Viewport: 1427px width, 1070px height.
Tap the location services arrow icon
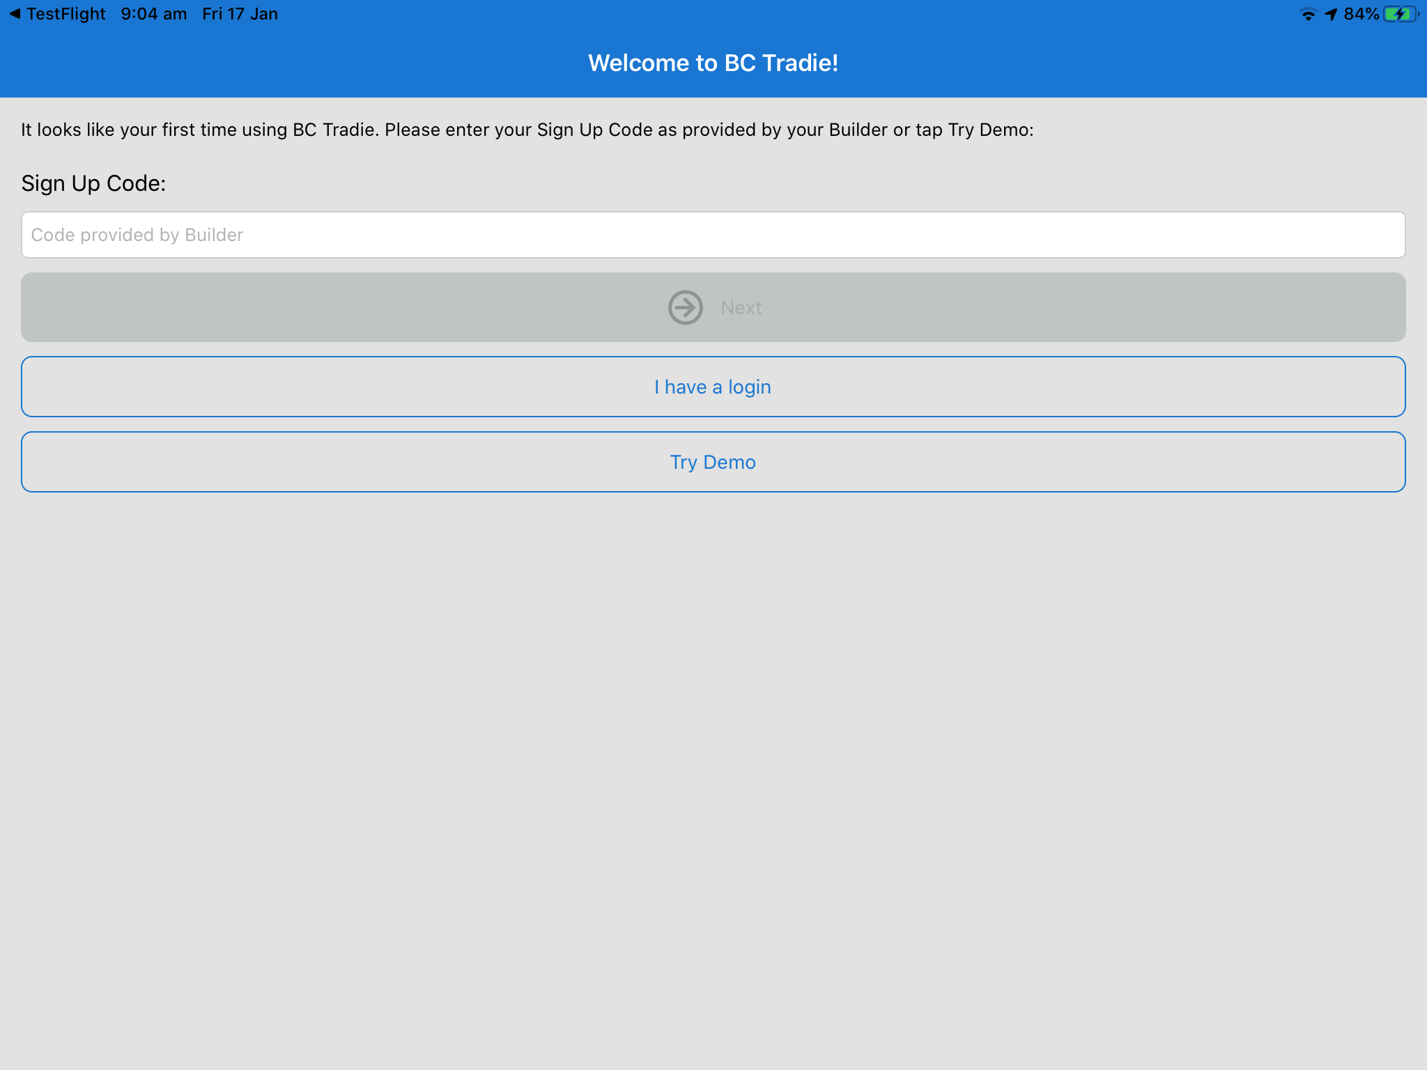pyautogui.click(x=1331, y=15)
